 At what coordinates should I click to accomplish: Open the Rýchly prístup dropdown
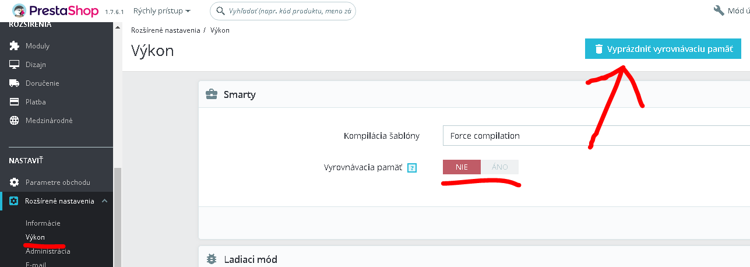click(161, 10)
